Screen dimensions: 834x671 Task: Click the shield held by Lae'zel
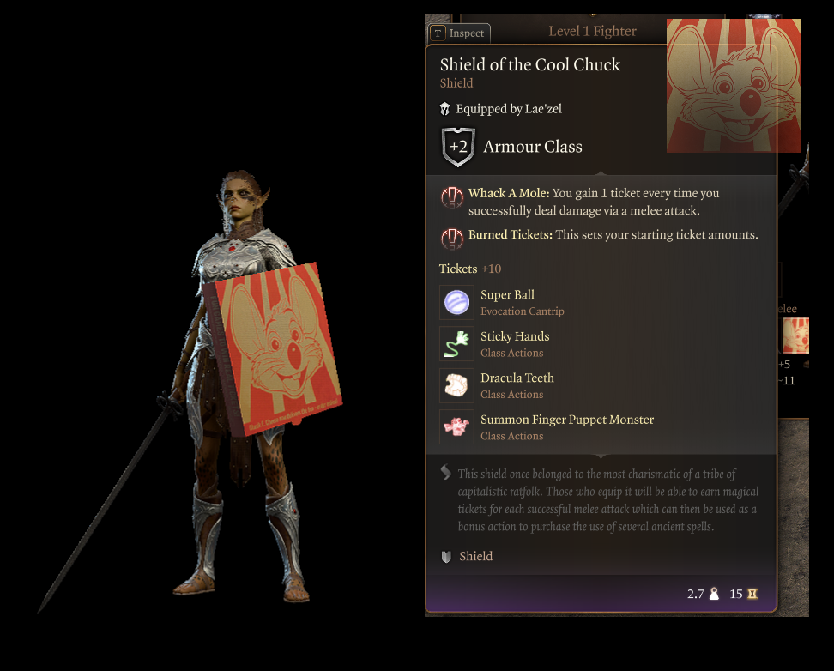(272, 349)
